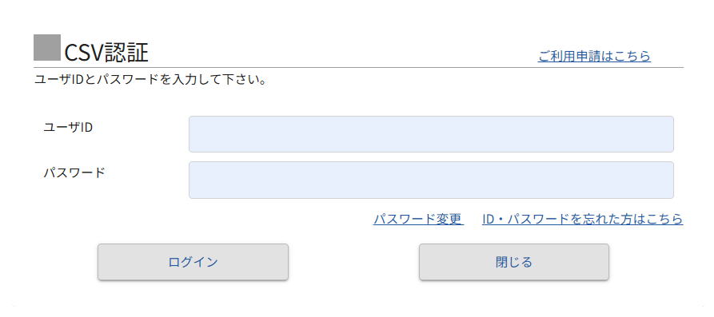The width and height of the screenshot is (714, 317).
Task: Open ID・パスワードを忘れた方はこちら link
Action: (582, 220)
